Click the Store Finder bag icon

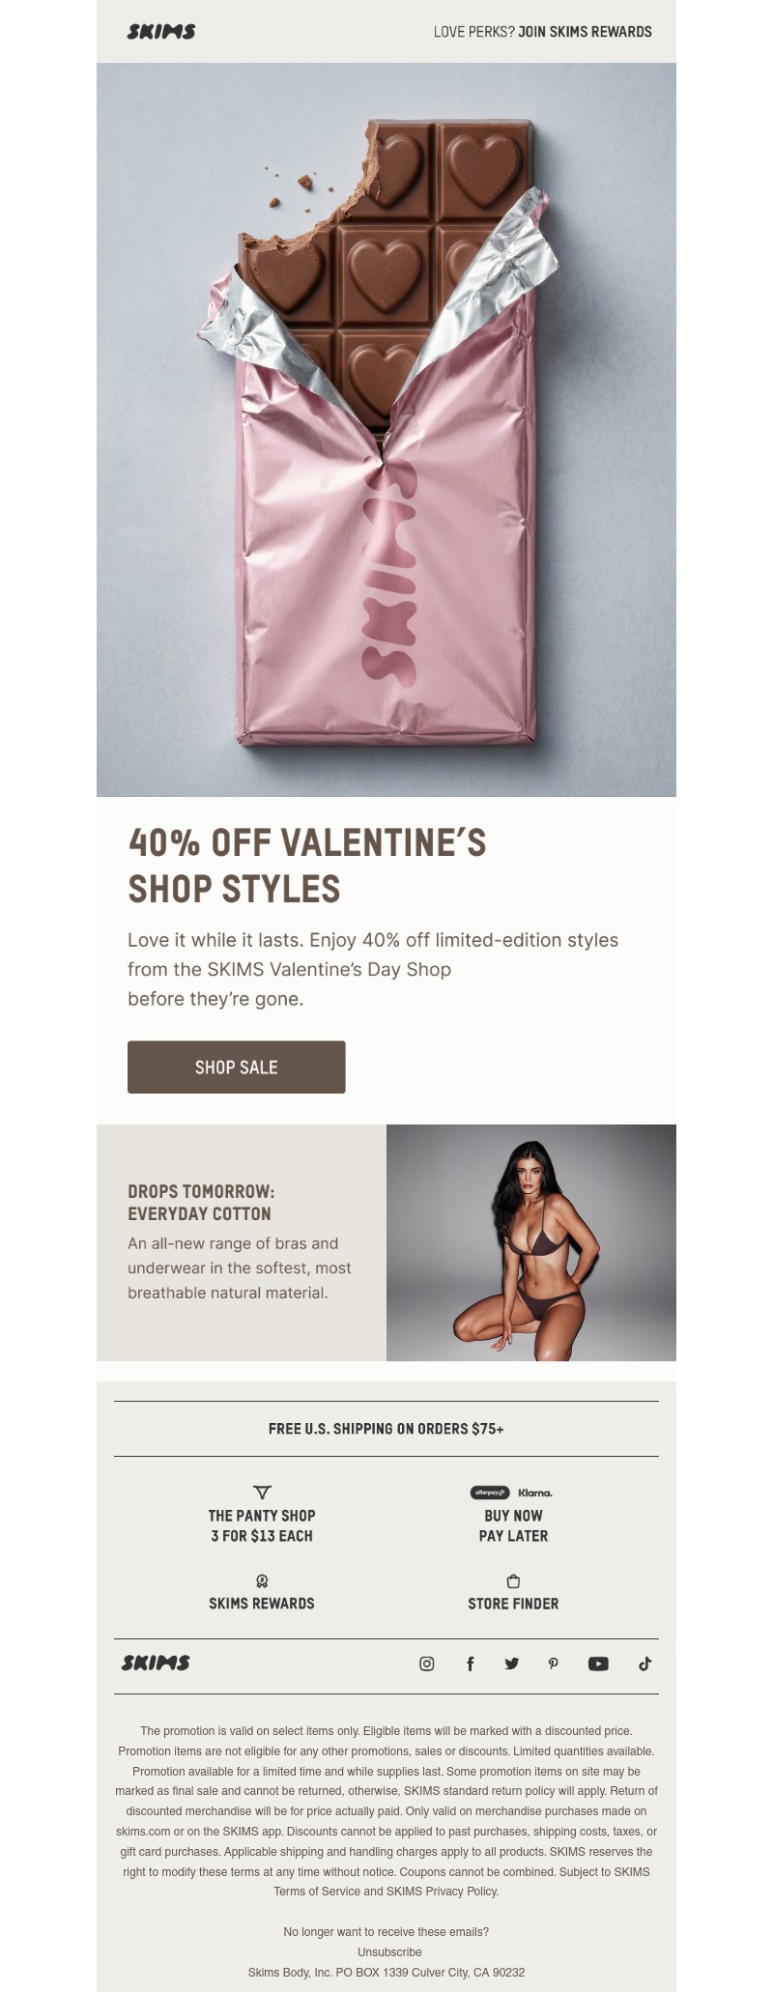[513, 1581]
